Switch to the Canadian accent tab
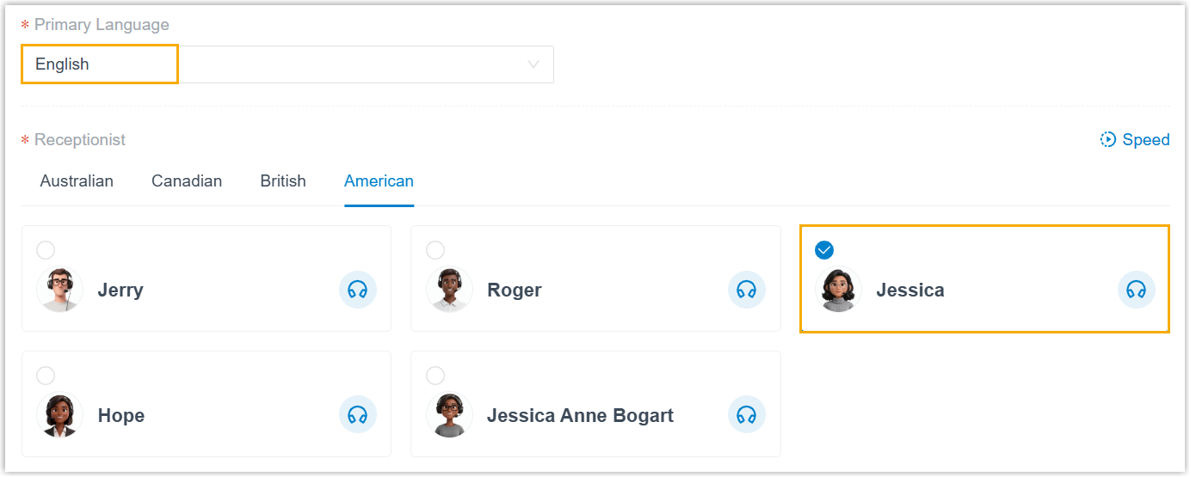The height and width of the screenshot is (477, 1190). pyautogui.click(x=187, y=181)
